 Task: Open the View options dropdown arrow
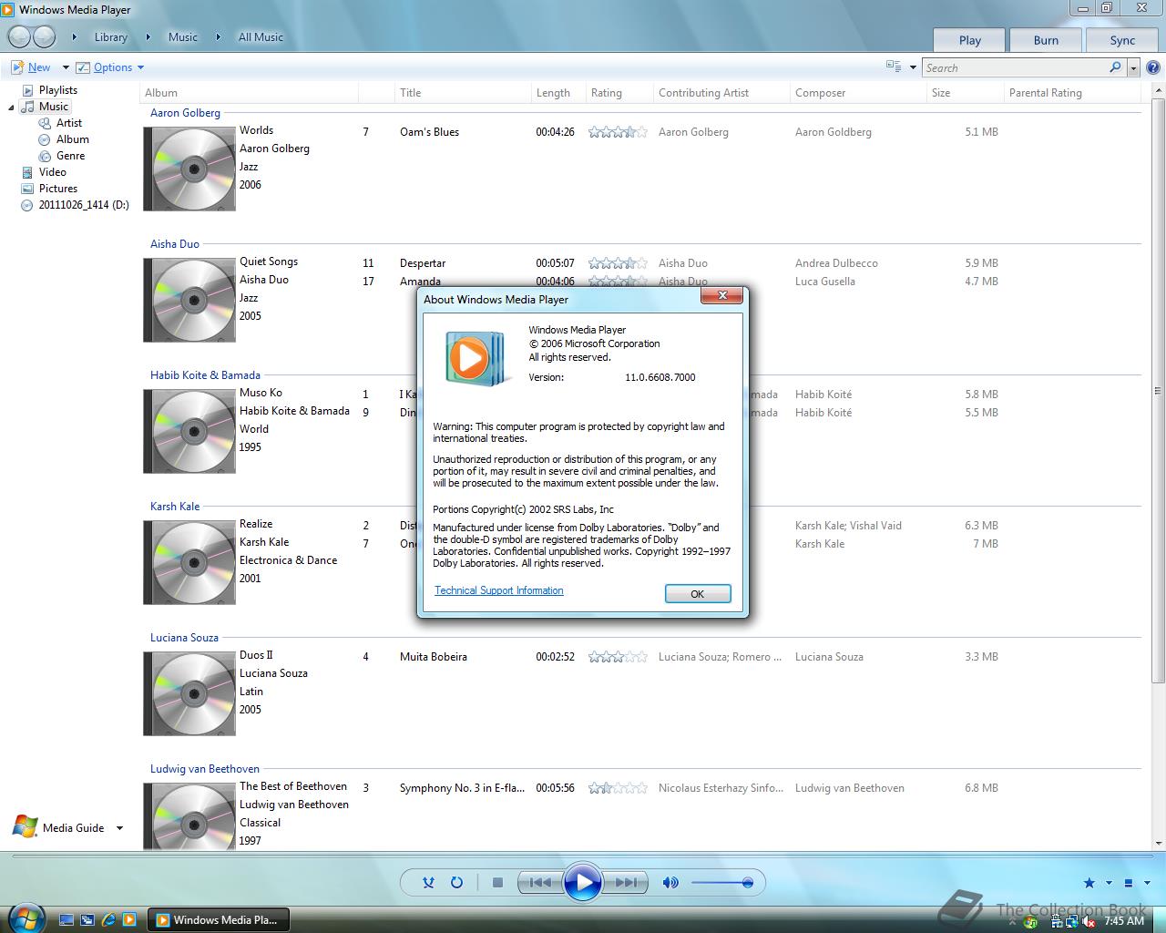point(913,67)
